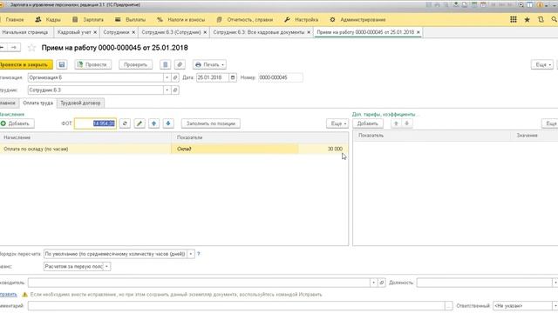Open the Выплаты section menu
558x313 pixels.
point(130,20)
